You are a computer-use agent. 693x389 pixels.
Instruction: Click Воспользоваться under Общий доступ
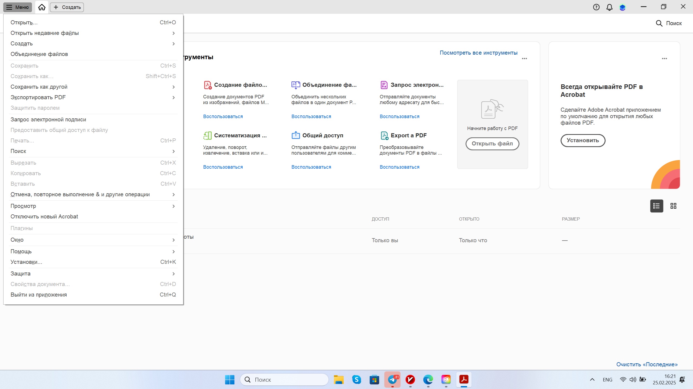(x=311, y=167)
